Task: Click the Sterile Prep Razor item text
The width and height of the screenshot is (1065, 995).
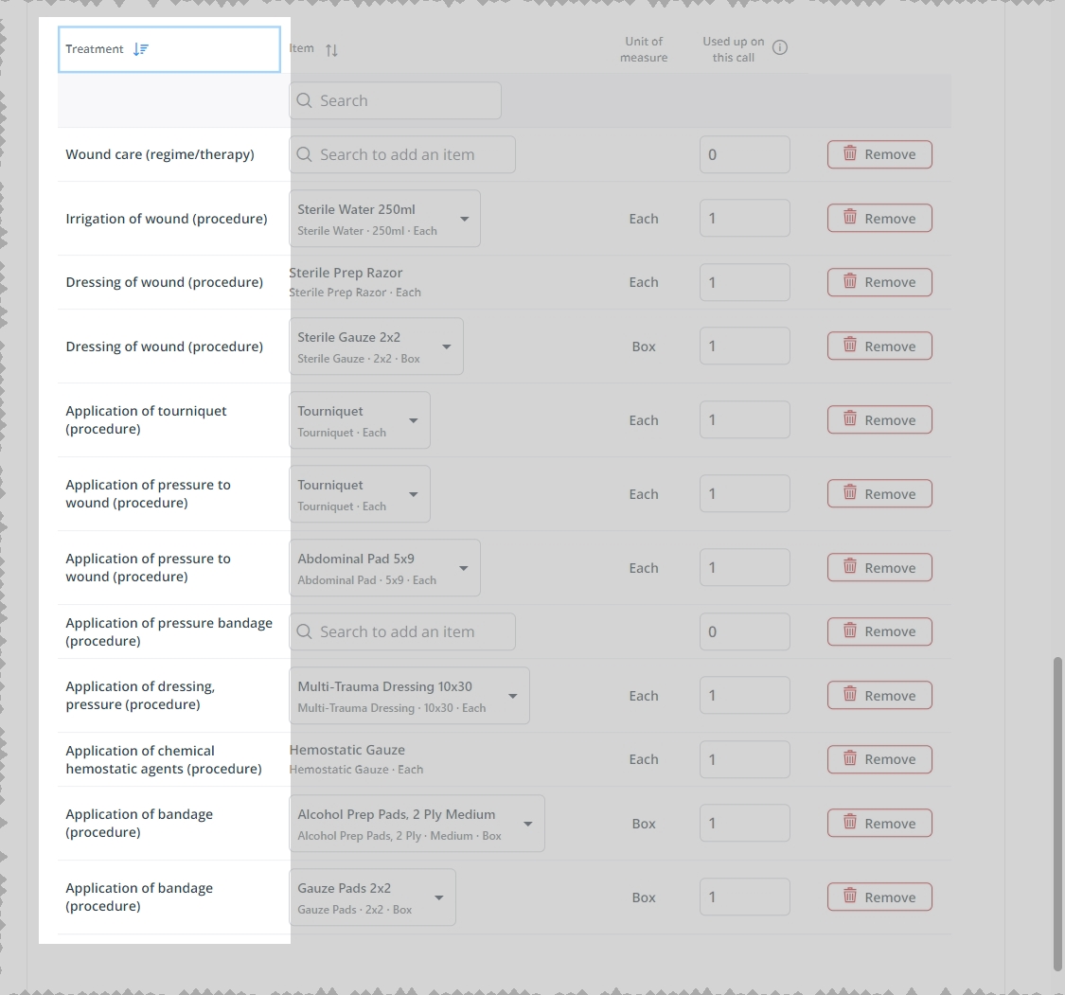Action: point(346,273)
